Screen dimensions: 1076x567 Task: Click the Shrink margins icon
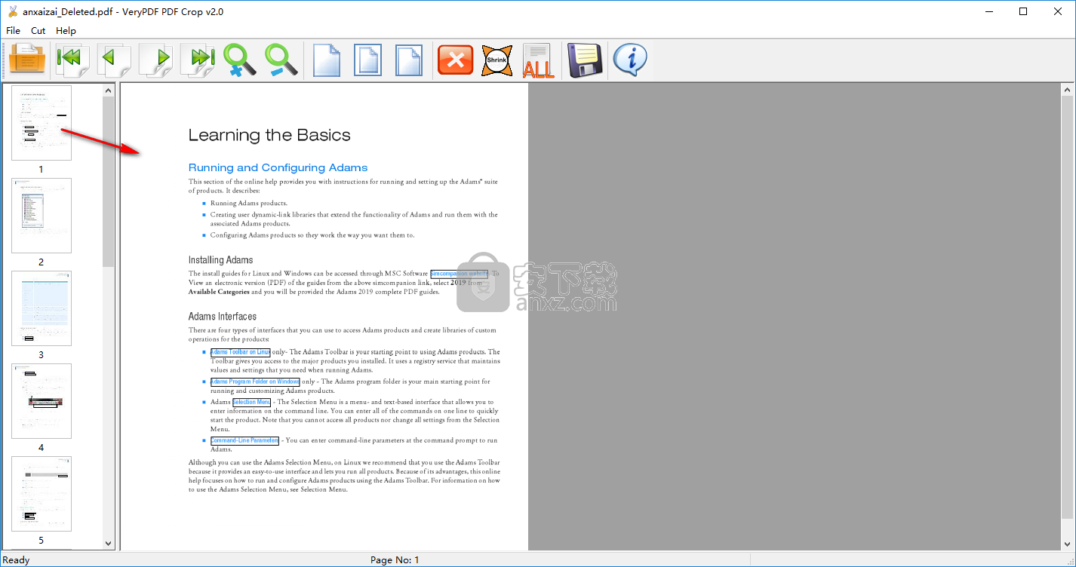tap(496, 60)
